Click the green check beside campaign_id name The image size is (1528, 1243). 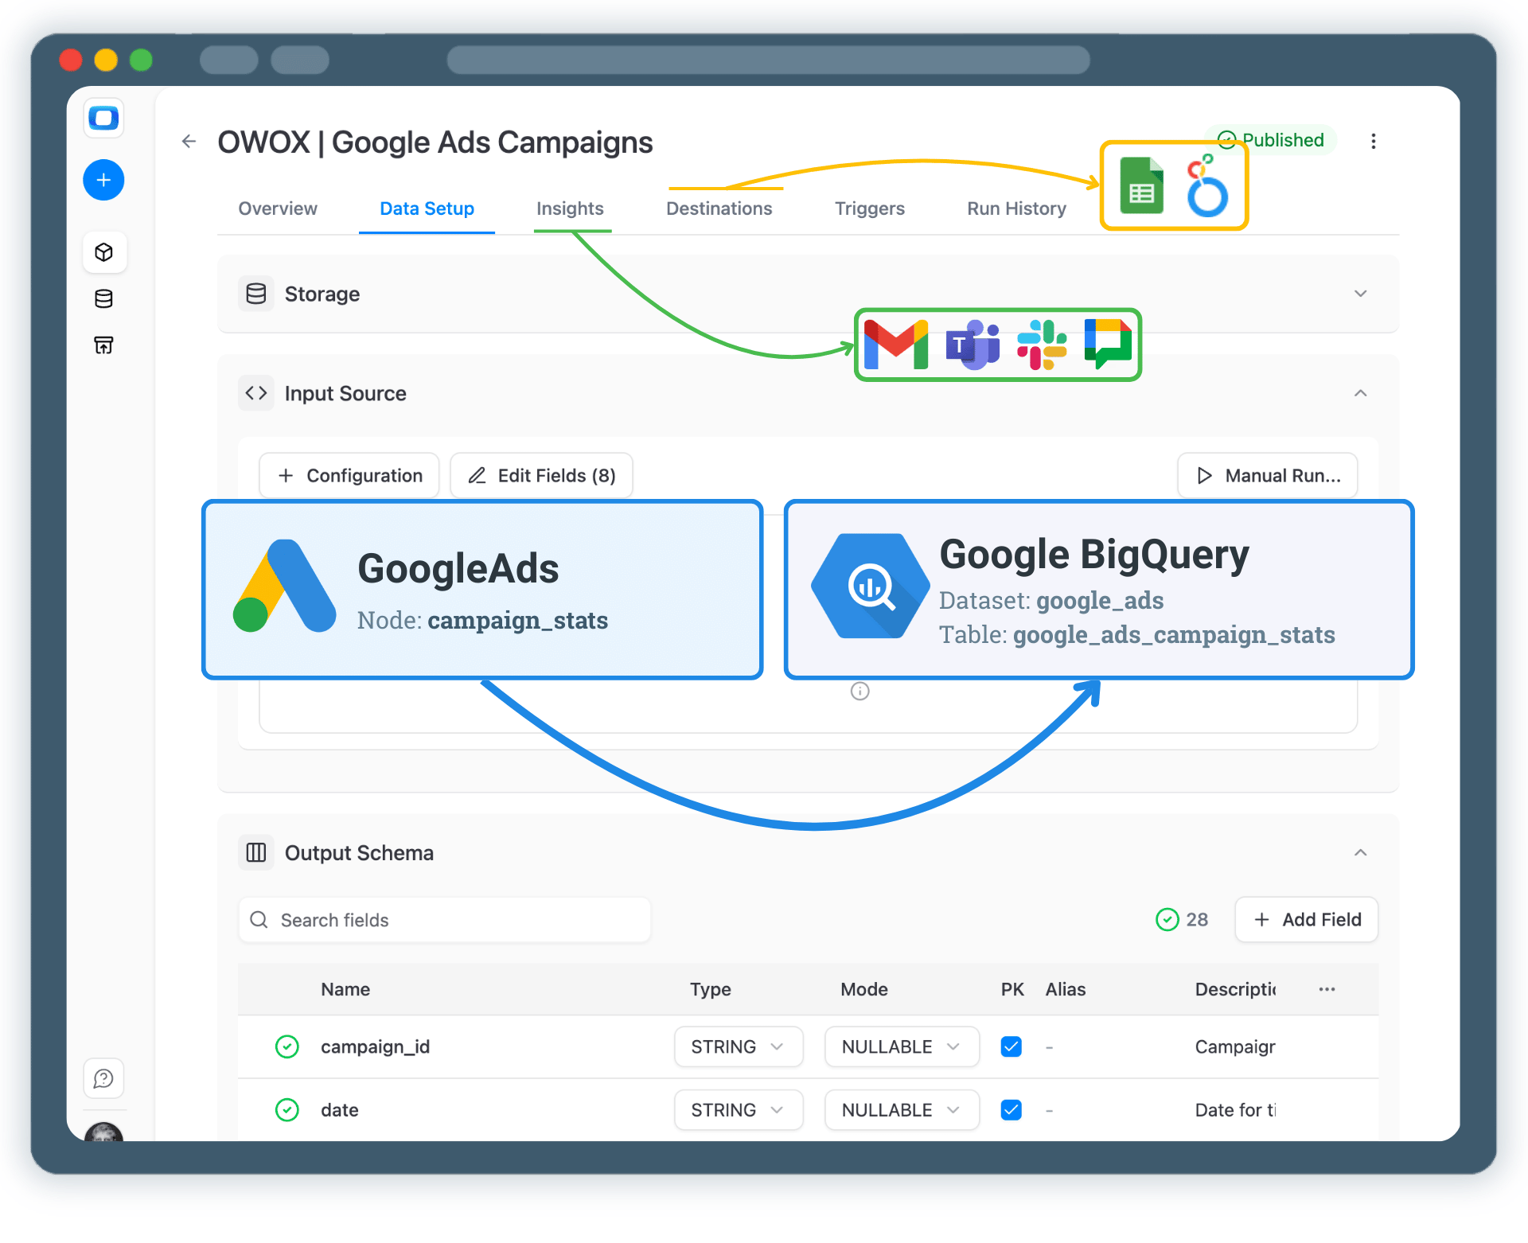tap(287, 1046)
